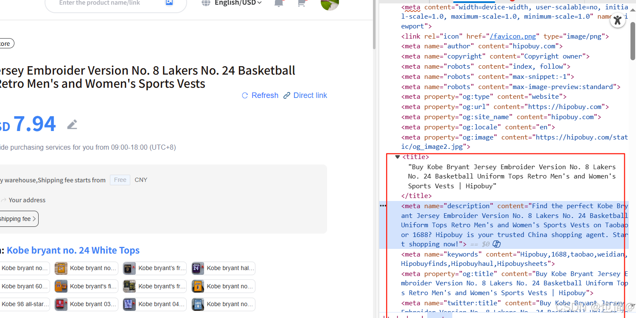
Task: Collapse the title element in DevTools
Action: pos(398,157)
